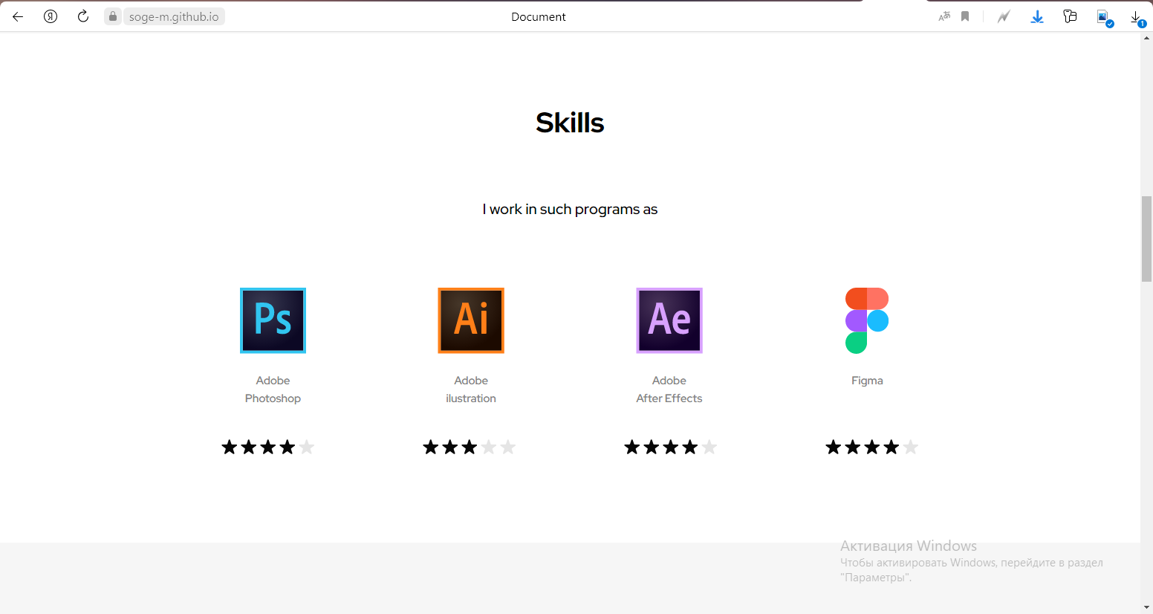Screen dimensions: 1153x614
Task: Open the Yandex home button
Action: 51,16
